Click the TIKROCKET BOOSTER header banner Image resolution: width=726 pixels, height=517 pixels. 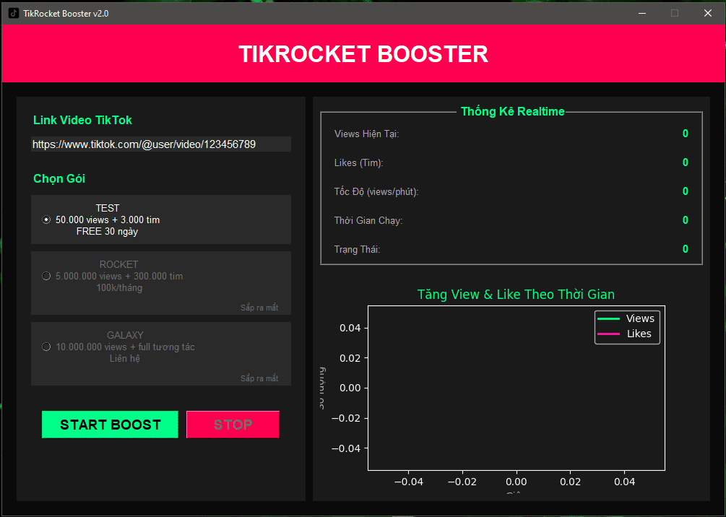click(x=363, y=54)
